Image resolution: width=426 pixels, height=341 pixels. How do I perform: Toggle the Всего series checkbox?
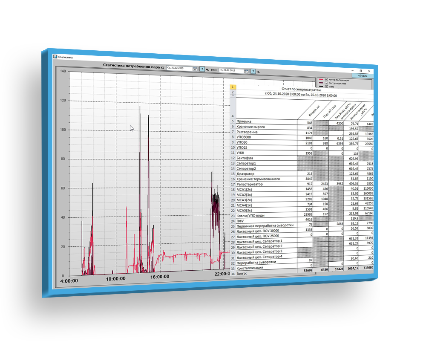(326, 87)
